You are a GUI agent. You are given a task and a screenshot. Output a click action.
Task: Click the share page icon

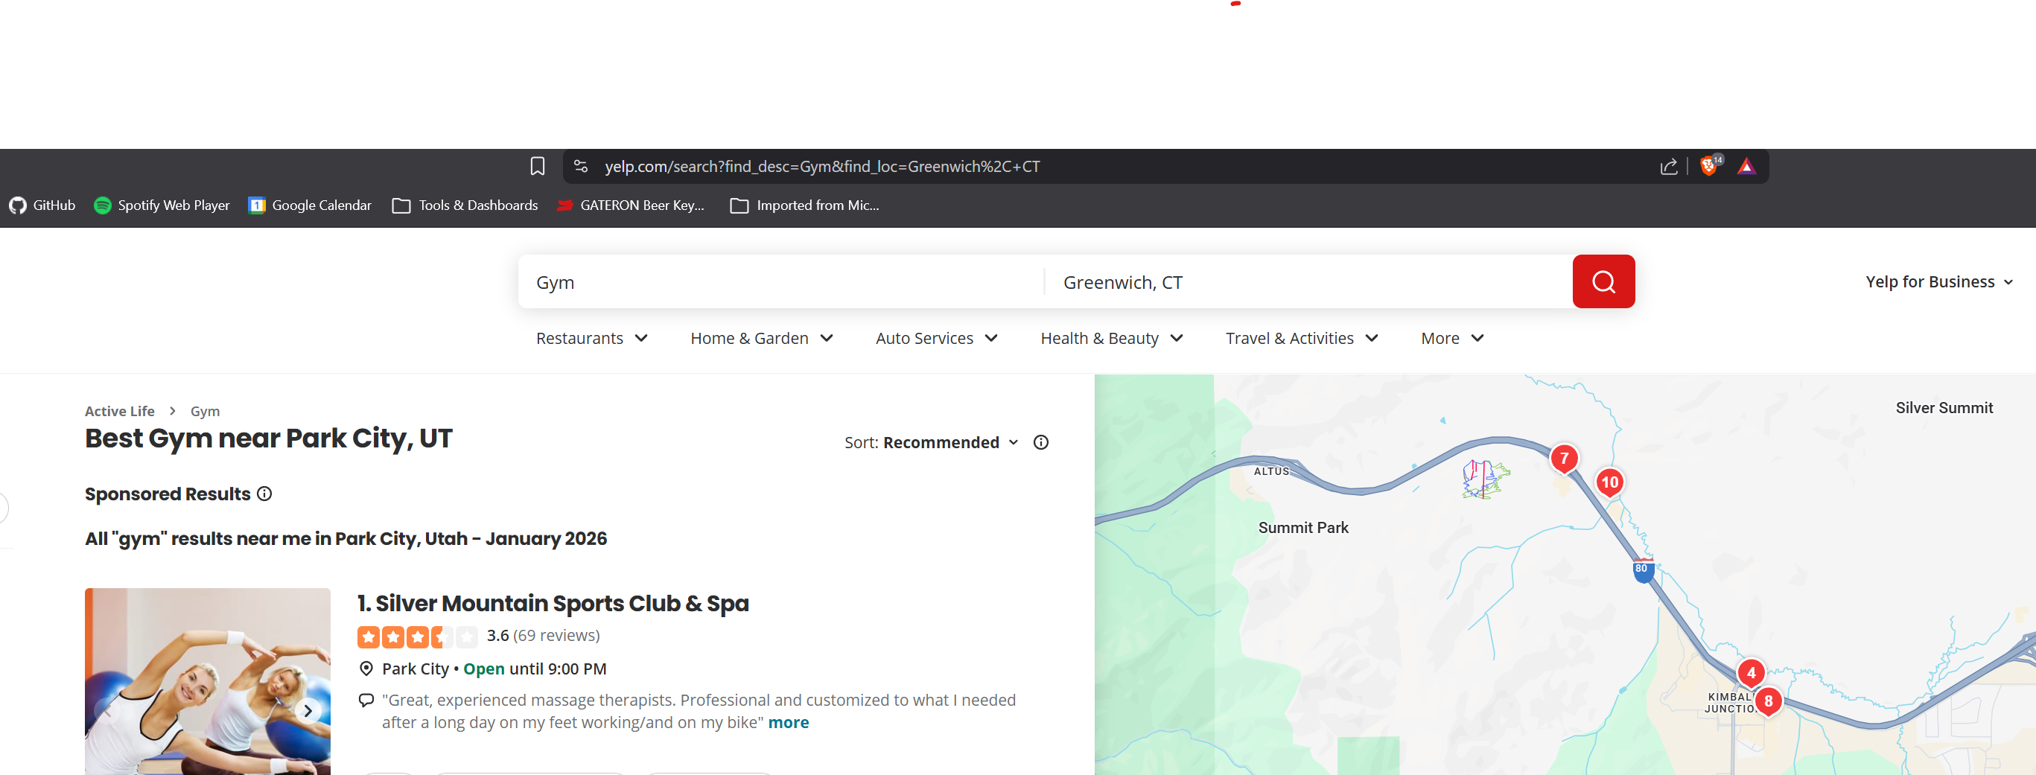pos(1668,166)
